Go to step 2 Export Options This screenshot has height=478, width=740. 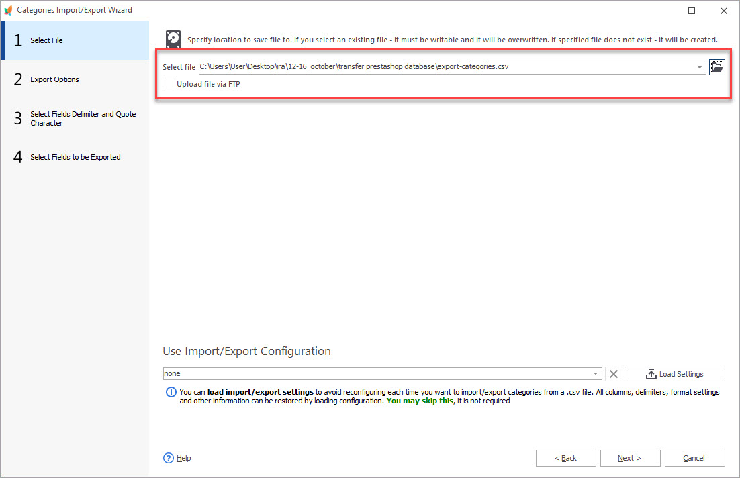tap(75, 79)
